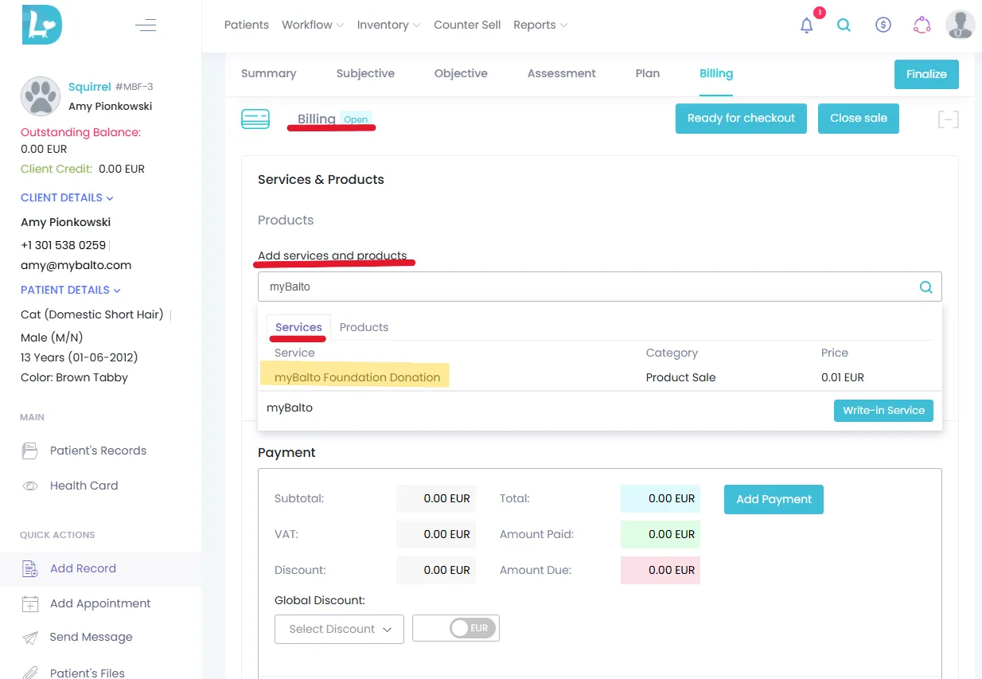The height and width of the screenshot is (679, 982).
Task: Select the Services tab in search results
Action: tap(298, 327)
